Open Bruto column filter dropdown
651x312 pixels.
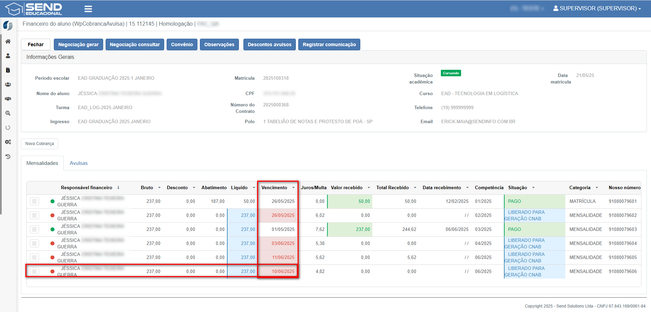tap(159, 188)
